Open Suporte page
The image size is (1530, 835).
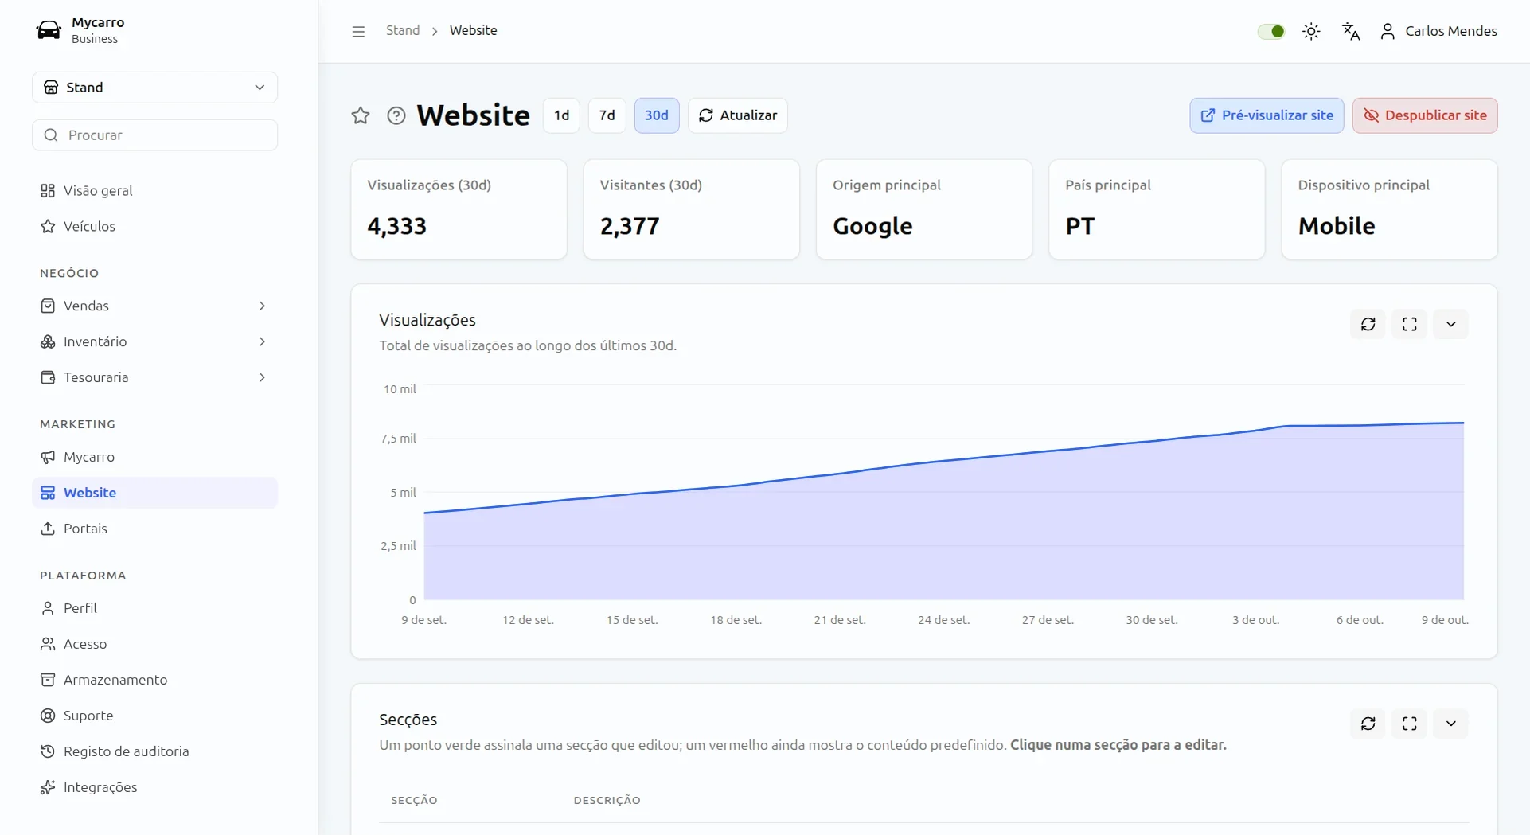point(155,716)
